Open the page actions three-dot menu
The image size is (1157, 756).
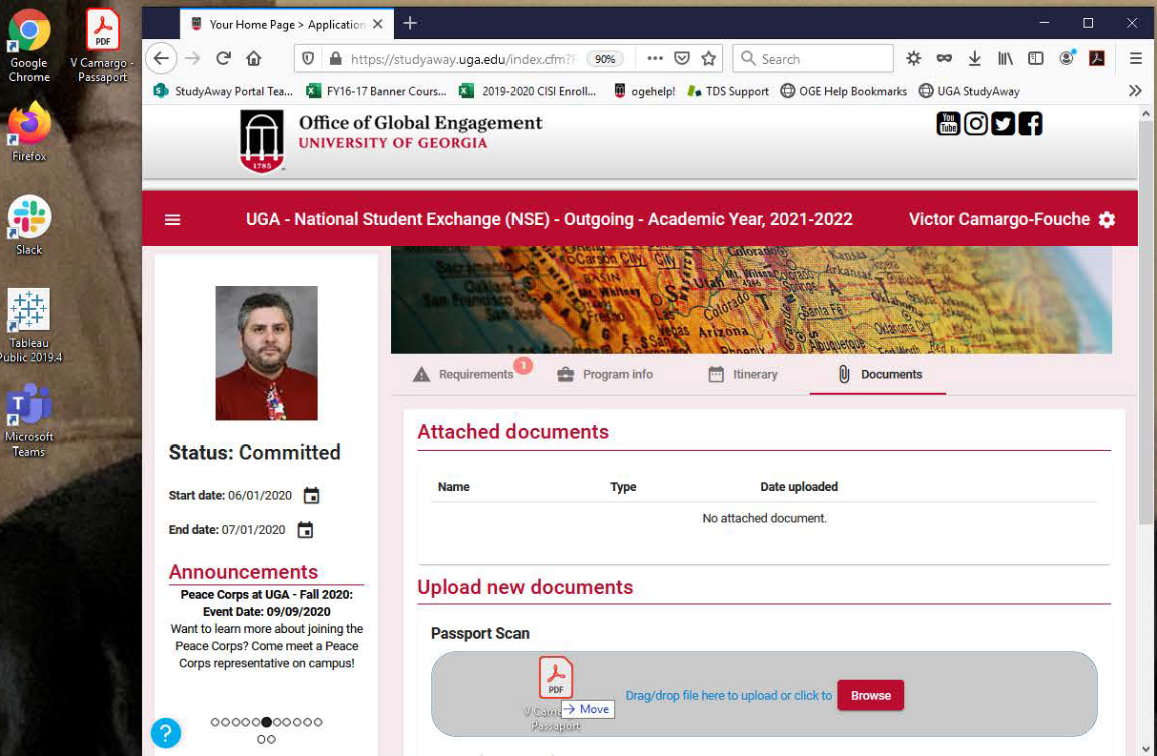654,58
